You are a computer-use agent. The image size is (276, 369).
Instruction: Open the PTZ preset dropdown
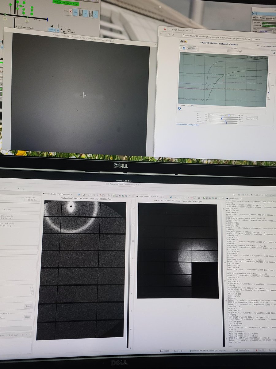pyautogui.click(x=233, y=51)
